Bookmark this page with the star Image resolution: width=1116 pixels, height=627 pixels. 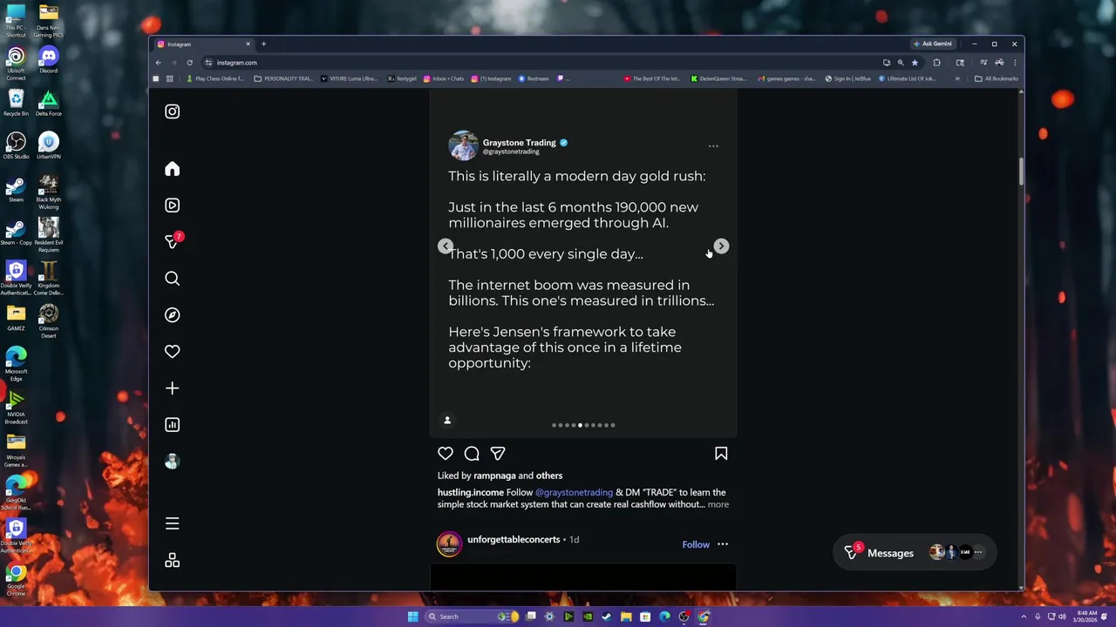[x=915, y=63]
